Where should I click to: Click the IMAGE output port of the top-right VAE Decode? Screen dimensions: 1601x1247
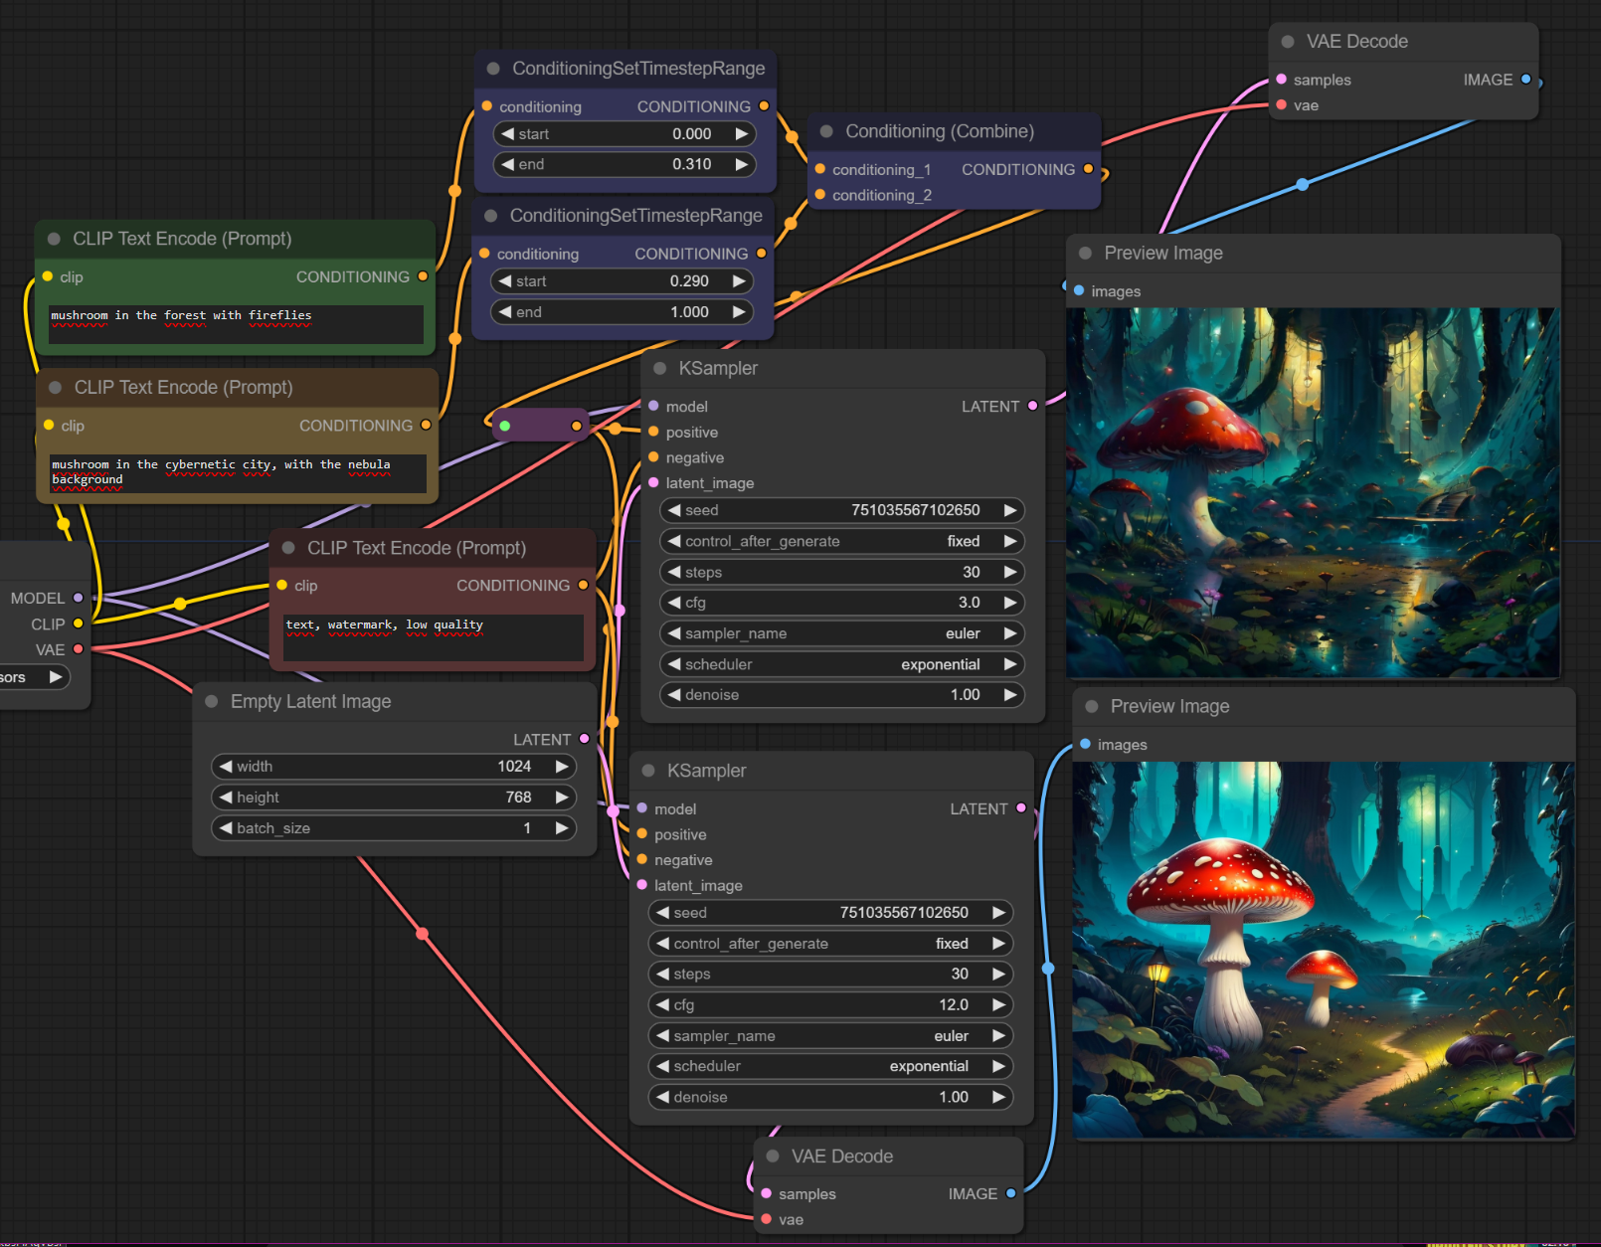coord(1525,80)
